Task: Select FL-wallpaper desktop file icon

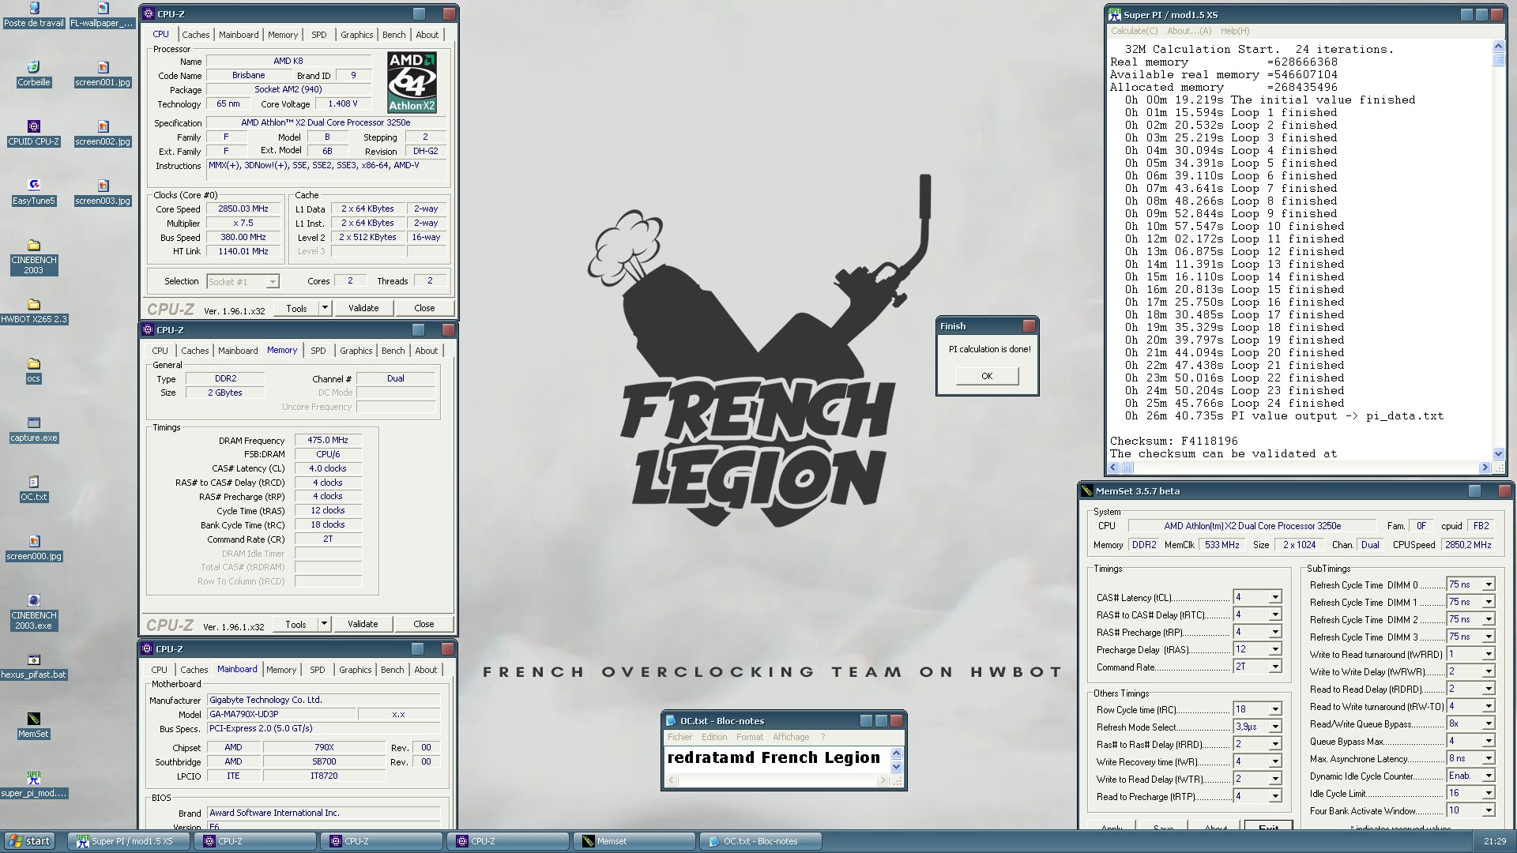Action: (x=103, y=14)
